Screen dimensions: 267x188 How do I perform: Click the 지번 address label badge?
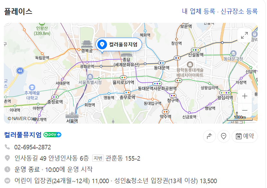point(98,158)
